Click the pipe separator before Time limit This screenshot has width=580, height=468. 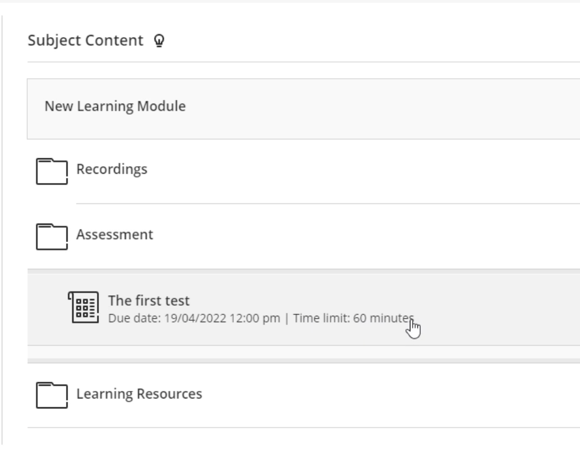[x=287, y=319]
